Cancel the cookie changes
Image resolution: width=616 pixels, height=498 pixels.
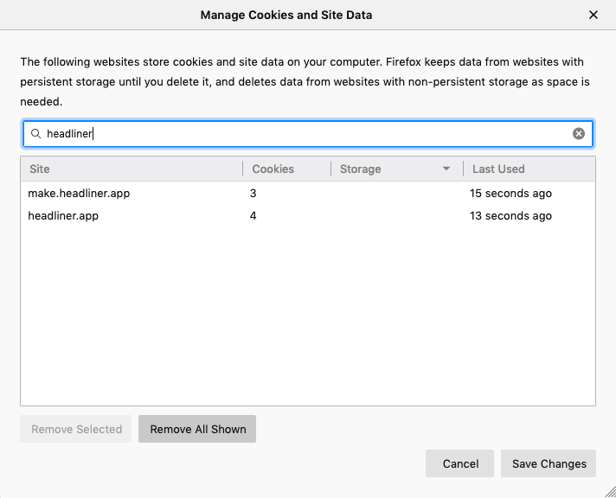pos(459,463)
